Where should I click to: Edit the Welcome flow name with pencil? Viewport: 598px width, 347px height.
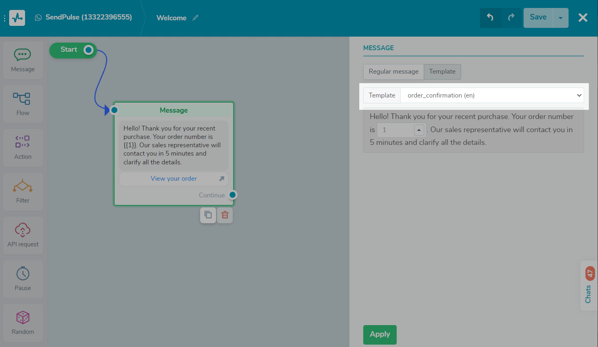point(195,18)
